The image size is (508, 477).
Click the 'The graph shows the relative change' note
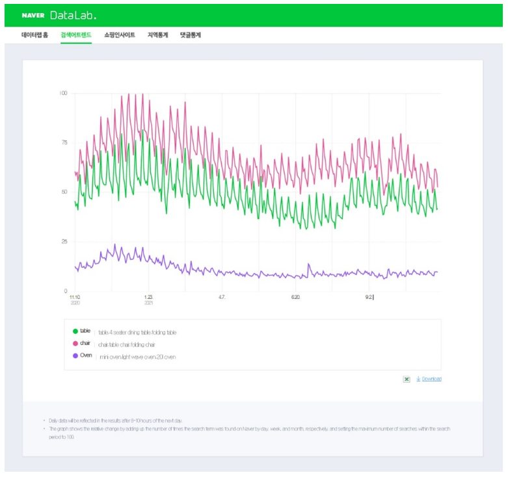tap(250, 433)
